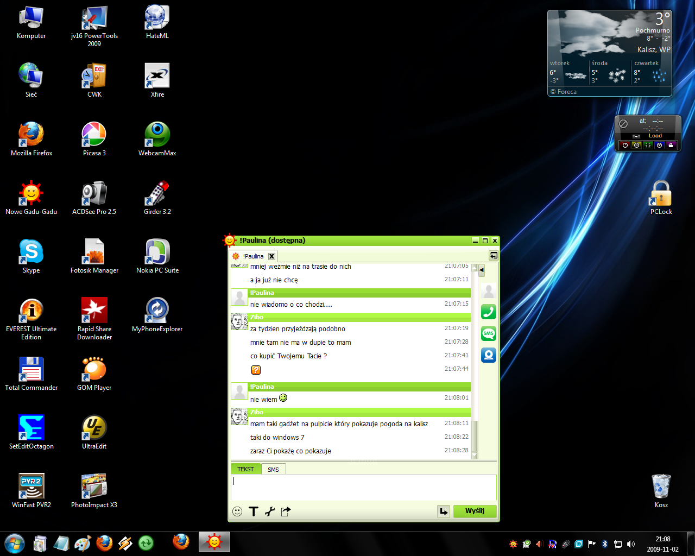This screenshot has width=695, height=556.
Task: Click the contact avatar in side panel
Action: point(489,291)
